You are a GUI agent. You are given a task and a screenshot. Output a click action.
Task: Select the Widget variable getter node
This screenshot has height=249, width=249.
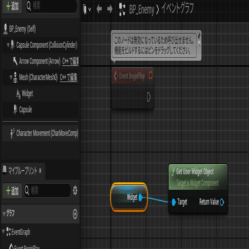129,197
